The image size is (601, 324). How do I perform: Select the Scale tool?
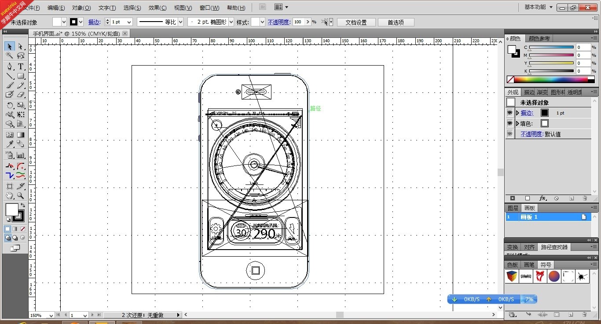[20, 105]
